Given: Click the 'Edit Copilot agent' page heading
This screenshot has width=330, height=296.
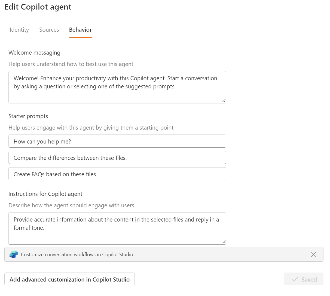Looking at the screenshot, I should 38,7.
